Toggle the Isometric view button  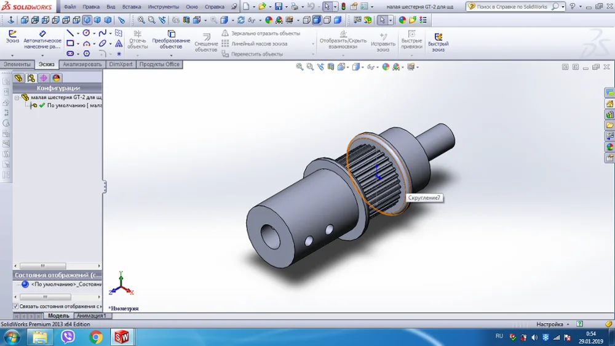(87, 20)
